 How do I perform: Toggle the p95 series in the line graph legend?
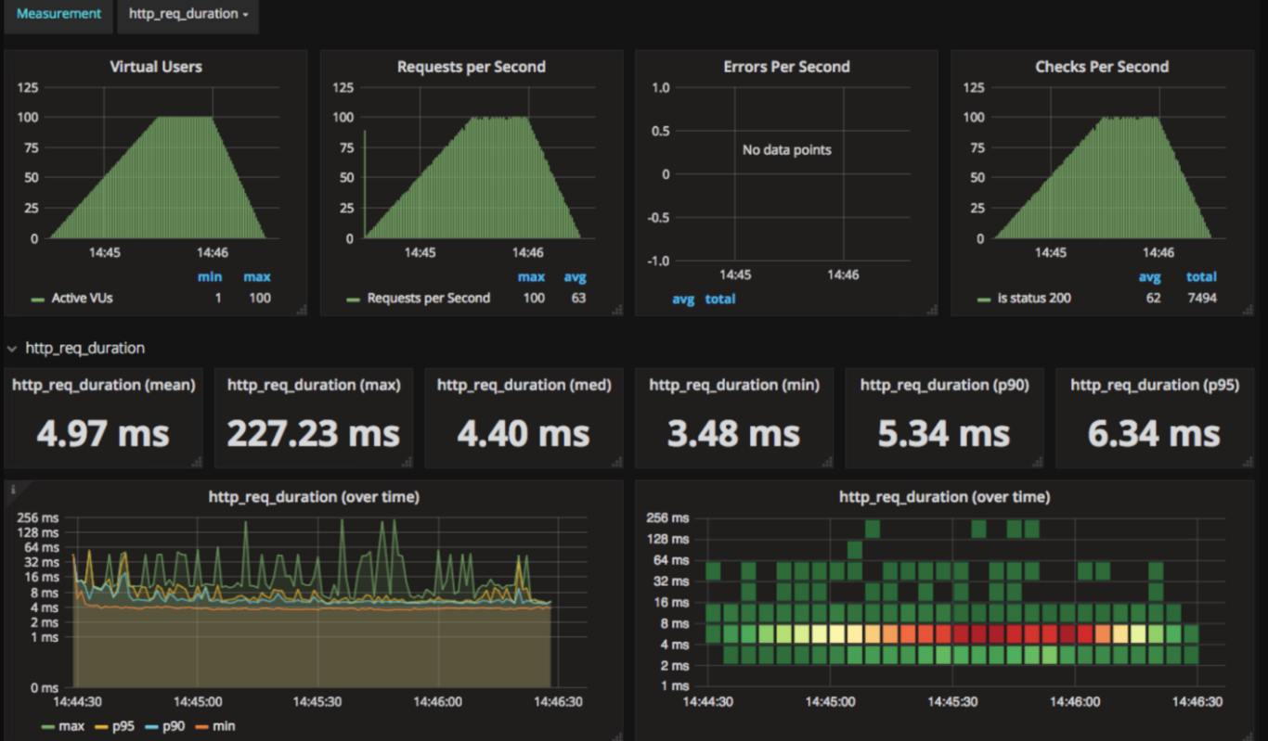click(124, 725)
